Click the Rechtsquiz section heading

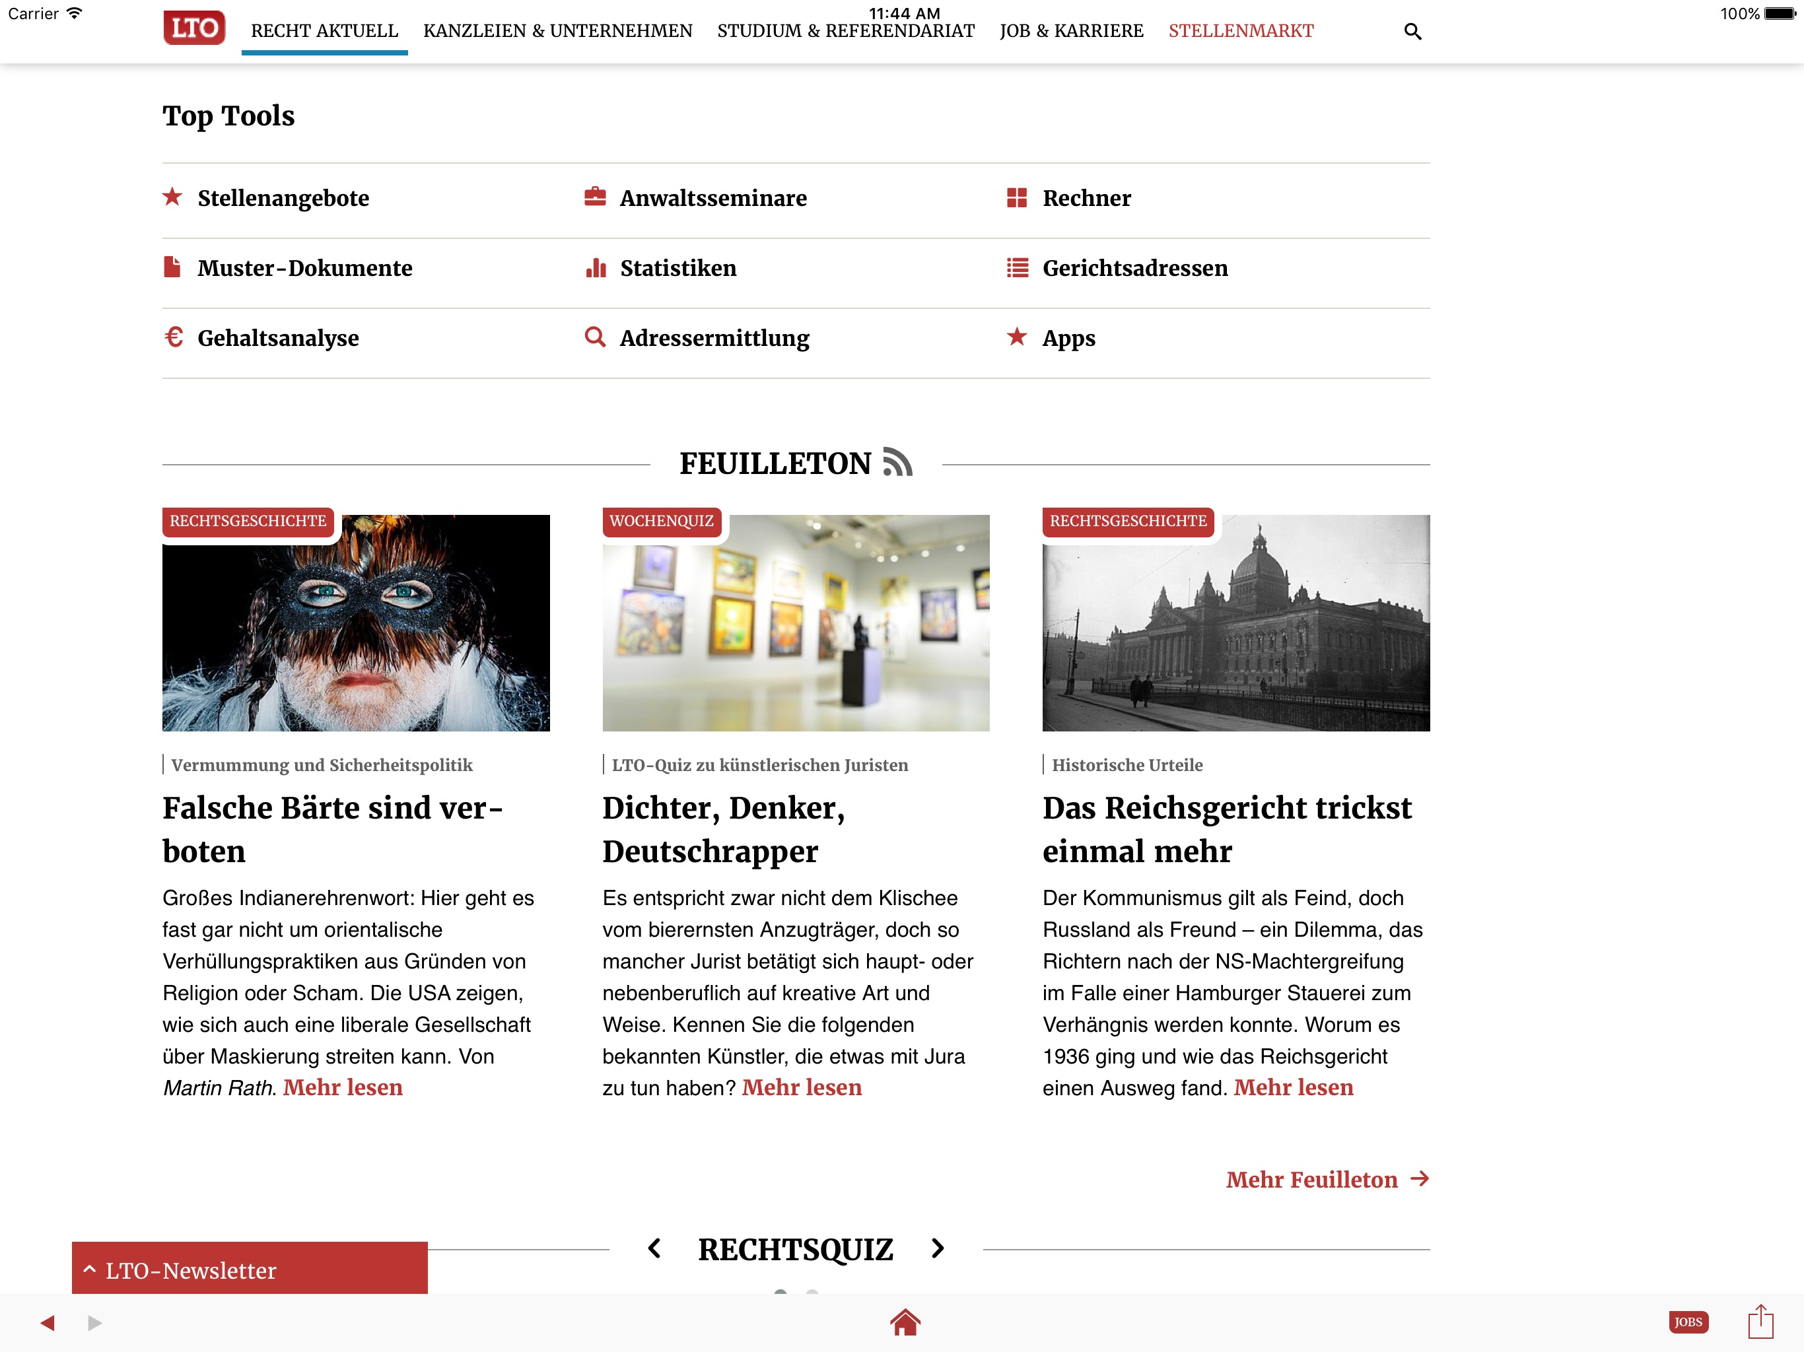[795, 1249]
